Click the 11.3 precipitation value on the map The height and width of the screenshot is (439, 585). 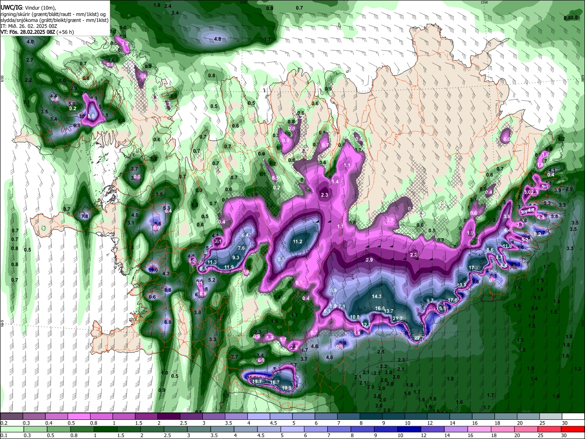point(212,262)
